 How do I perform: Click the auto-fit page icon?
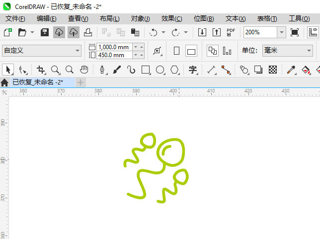click(x=158, y=51)
